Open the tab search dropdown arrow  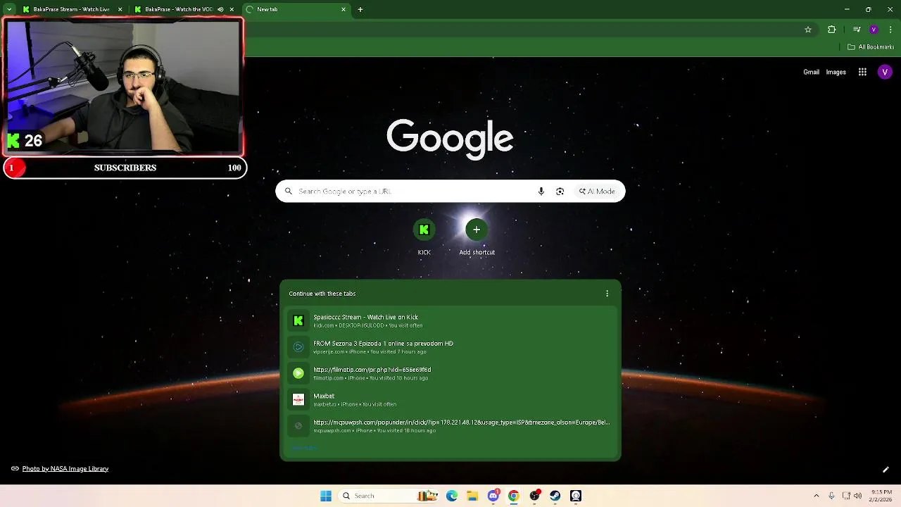(8, 9)
